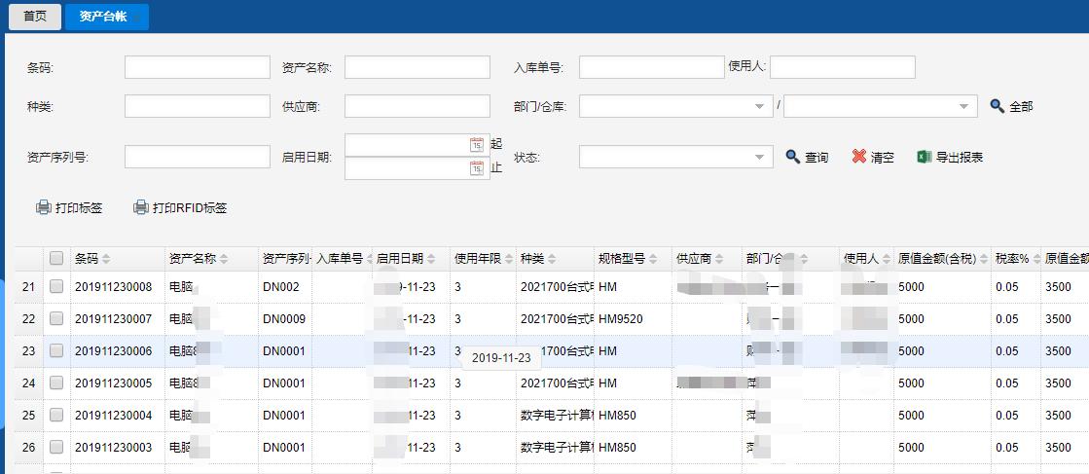1089x474 pixels.
Task: Tick the checkbox for row 24
Action: 56,383
